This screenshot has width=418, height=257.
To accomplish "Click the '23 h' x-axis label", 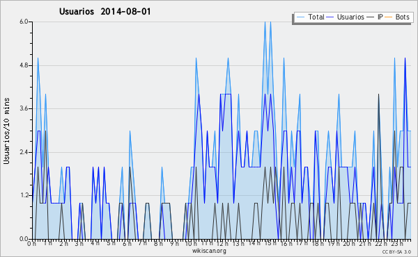I will [397, 244].
